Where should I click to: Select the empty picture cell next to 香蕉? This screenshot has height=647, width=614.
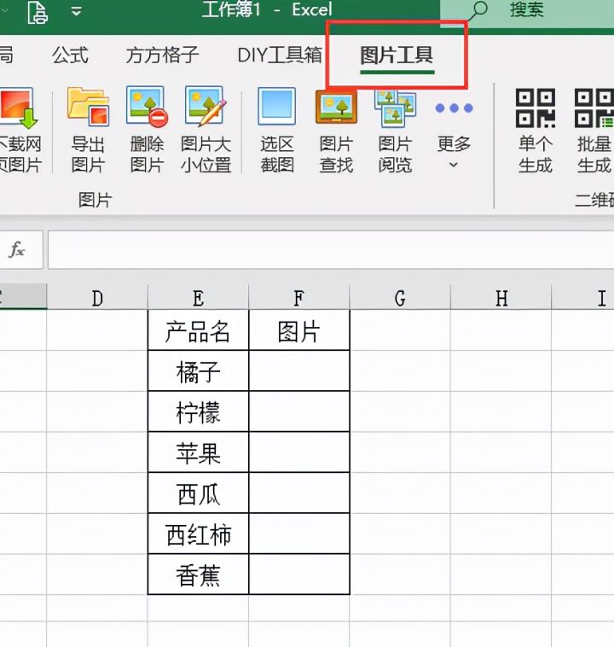299,574
